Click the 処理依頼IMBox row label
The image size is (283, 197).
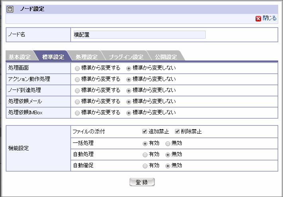point(25,113)
